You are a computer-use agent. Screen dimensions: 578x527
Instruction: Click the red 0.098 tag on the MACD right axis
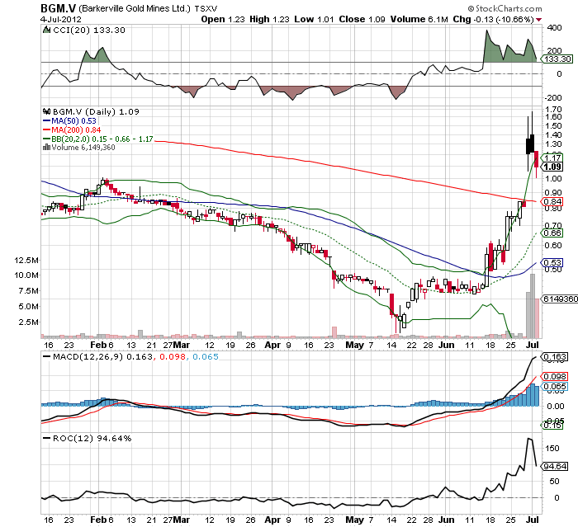pyautogui.click(x=555, y=376)
